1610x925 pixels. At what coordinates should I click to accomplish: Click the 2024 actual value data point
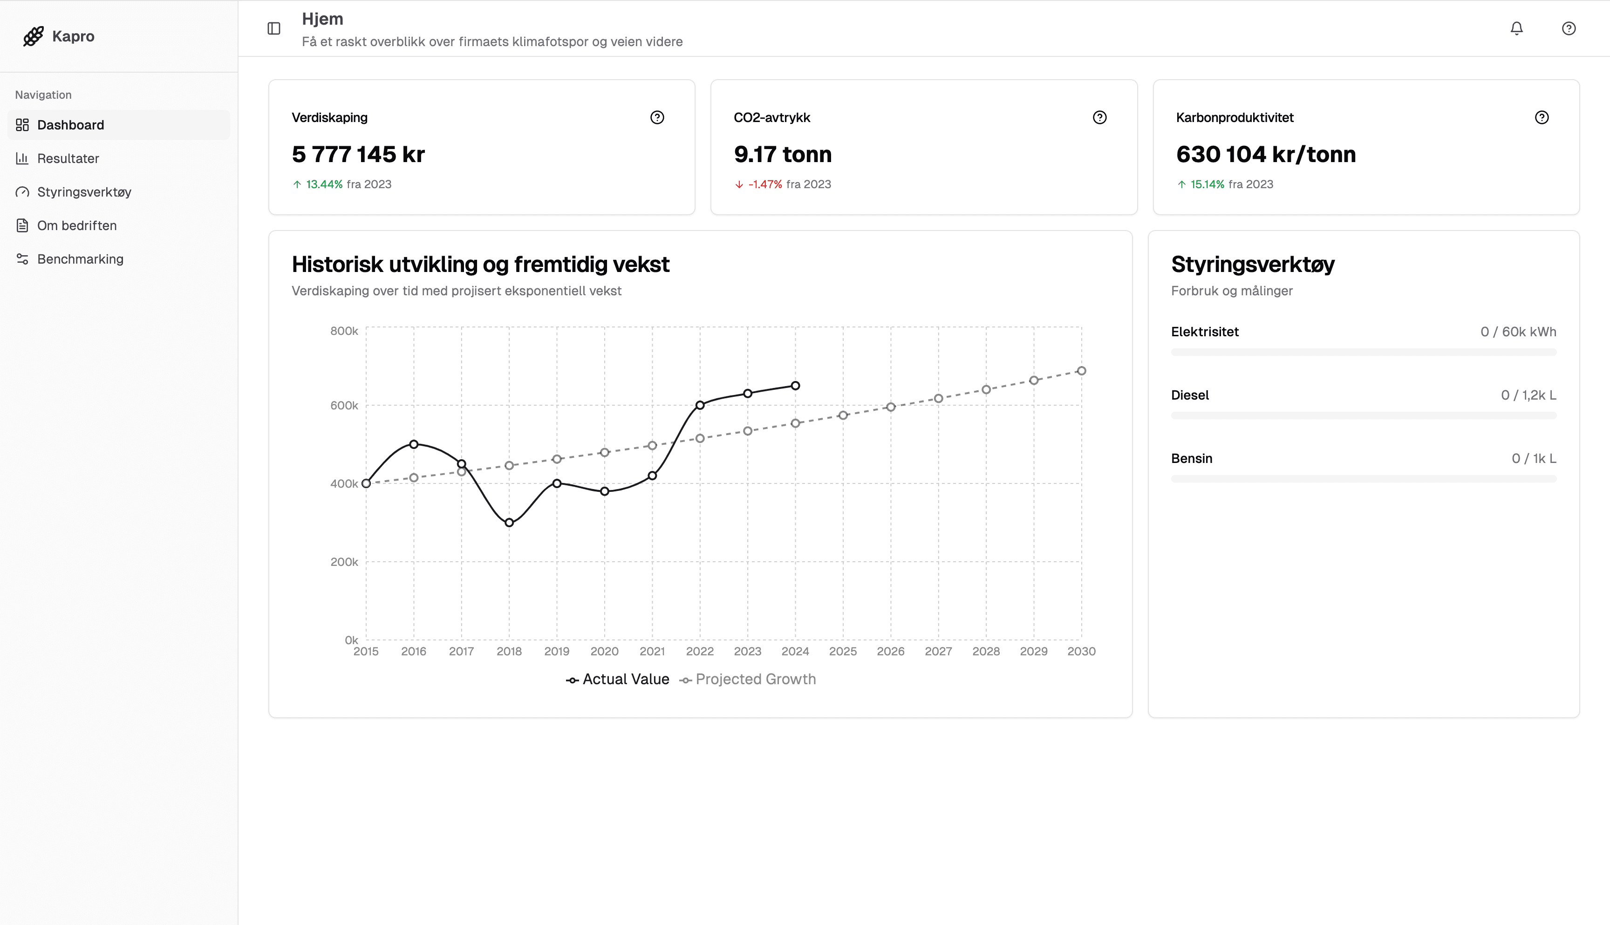point(795,386)
